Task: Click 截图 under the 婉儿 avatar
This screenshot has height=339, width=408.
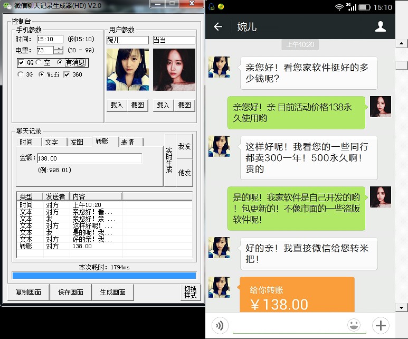Action: click(138, 105)
